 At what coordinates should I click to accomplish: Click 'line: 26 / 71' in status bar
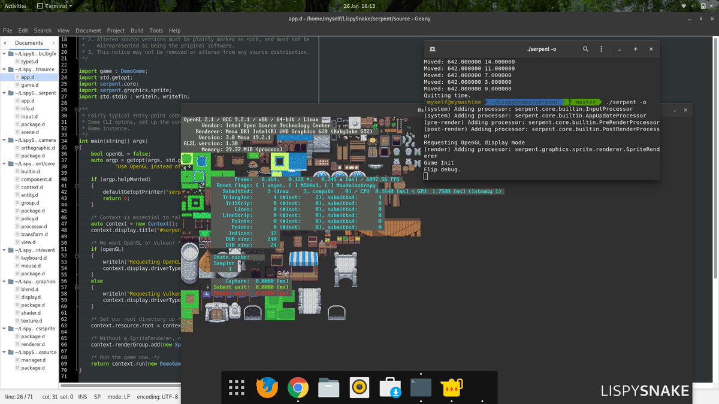click(19, 397)
